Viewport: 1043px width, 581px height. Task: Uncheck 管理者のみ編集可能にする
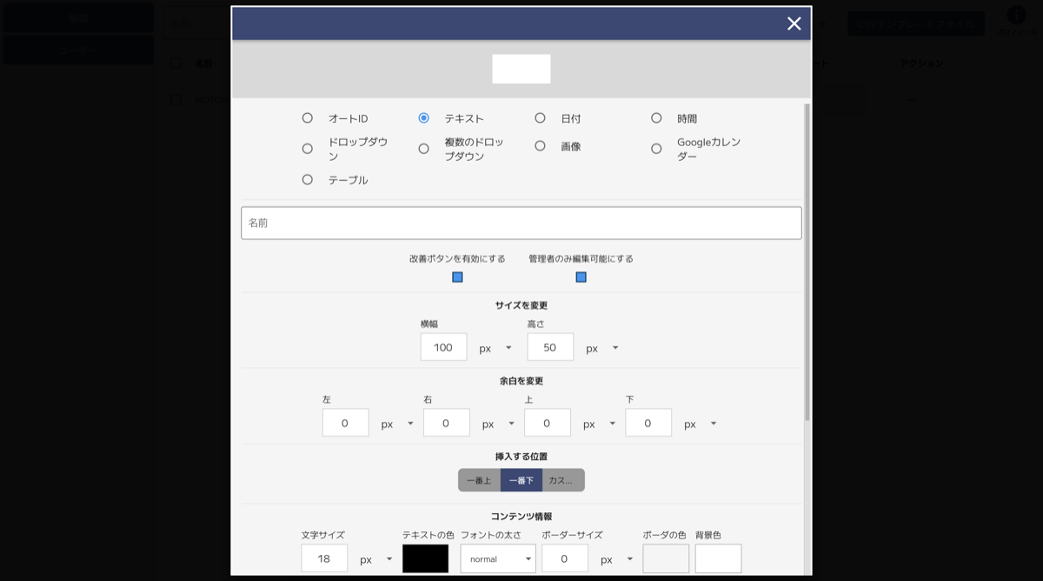click(581, 277)
